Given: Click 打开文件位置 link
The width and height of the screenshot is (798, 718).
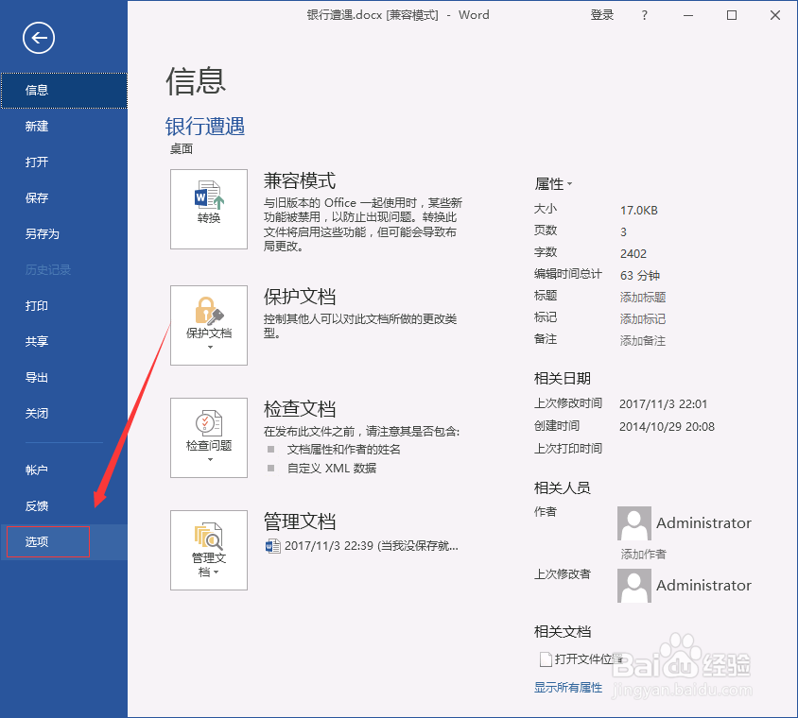Looking at the screenshot, I should (x=589, y=659).
